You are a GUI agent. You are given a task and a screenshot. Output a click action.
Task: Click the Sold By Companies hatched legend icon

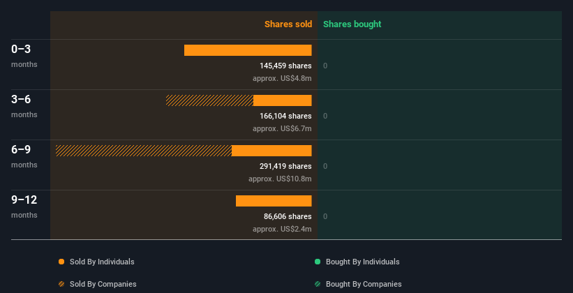(61, 284)
